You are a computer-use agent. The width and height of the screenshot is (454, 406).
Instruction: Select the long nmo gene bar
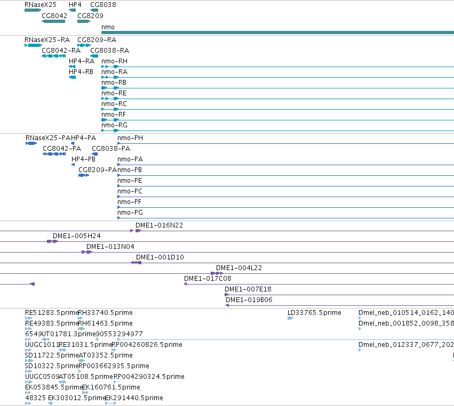(x=277, y=33)
